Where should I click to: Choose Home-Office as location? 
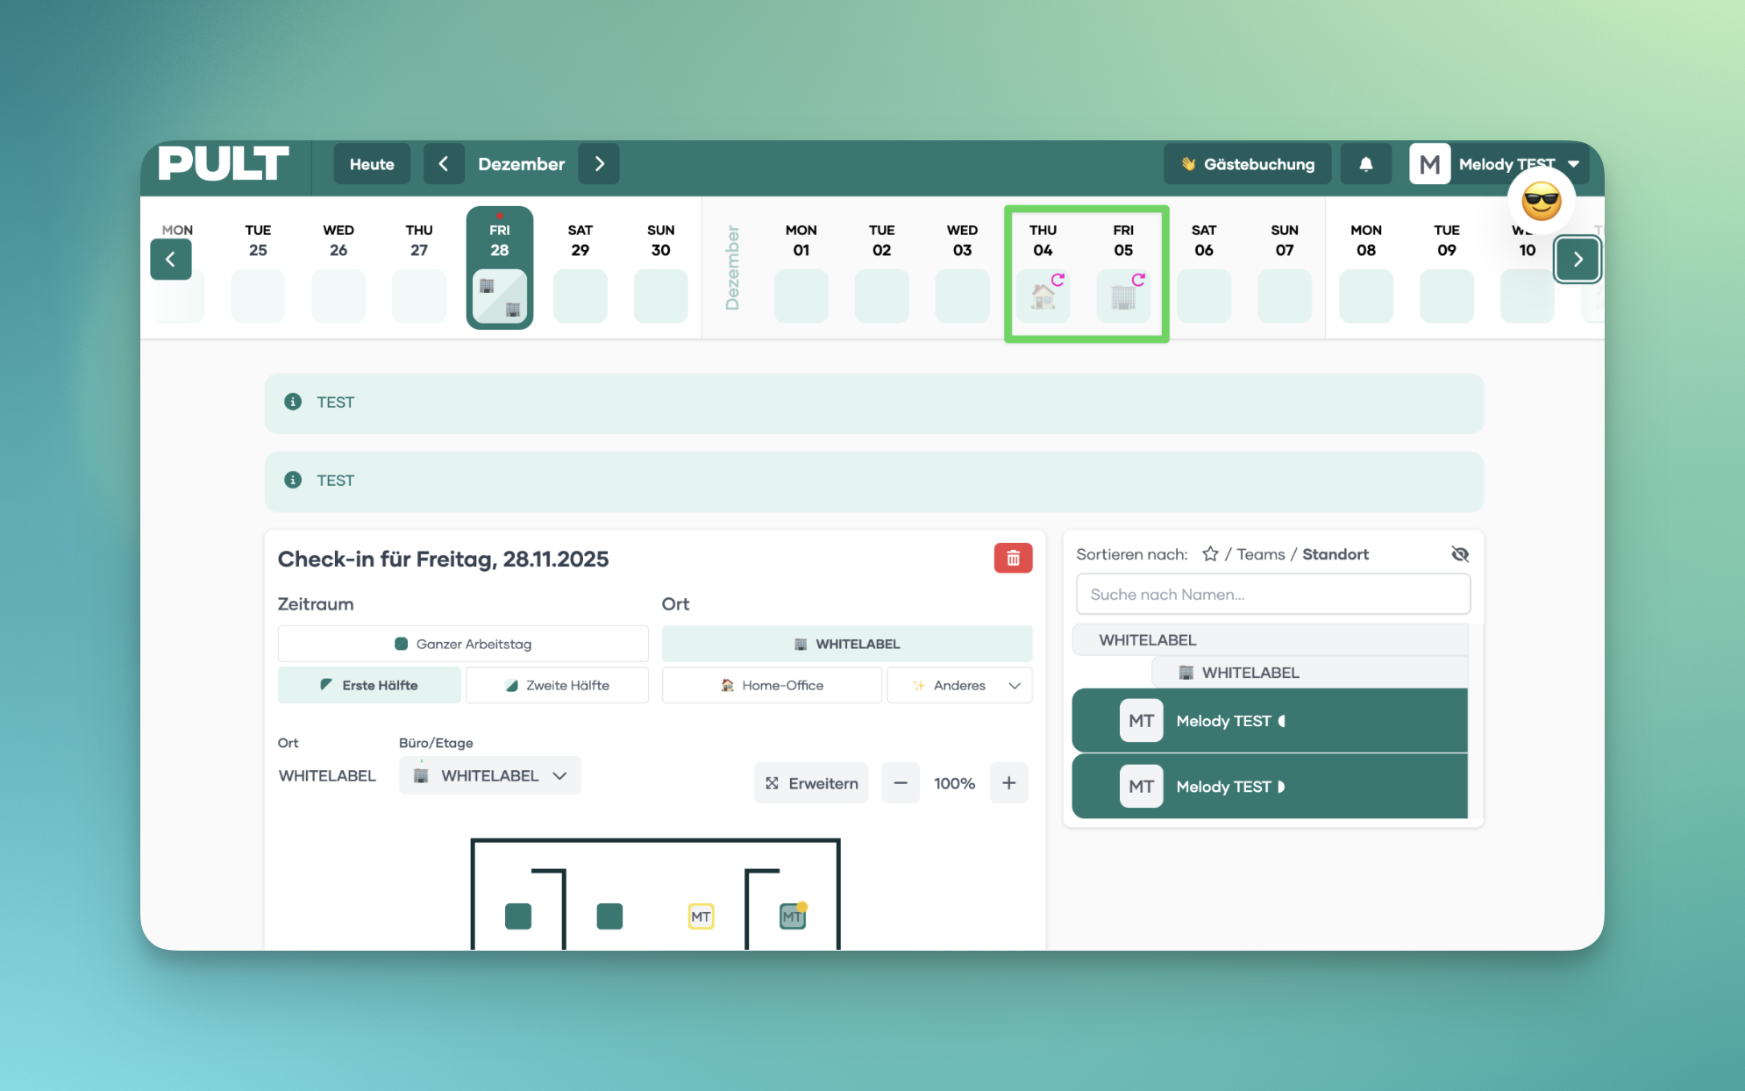pyautogui.click(x=772, y=685)
